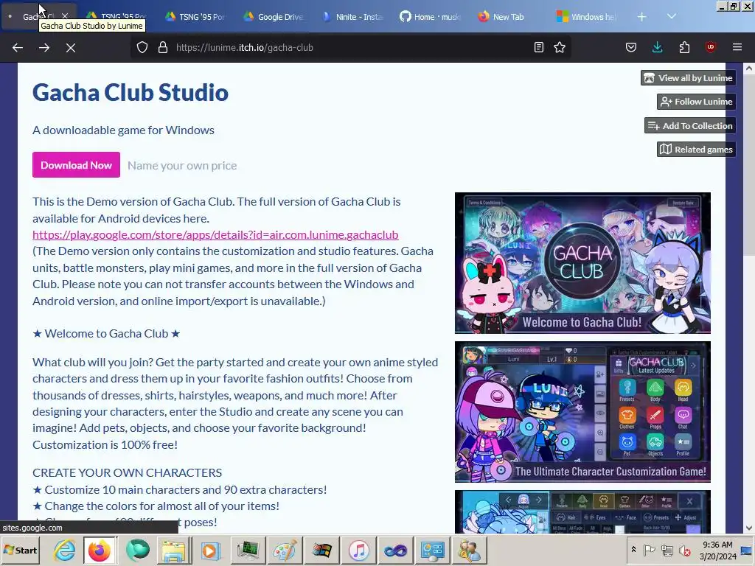List all tabs dropdown arrow
The image size is (755, 566).
pos(672,17)
